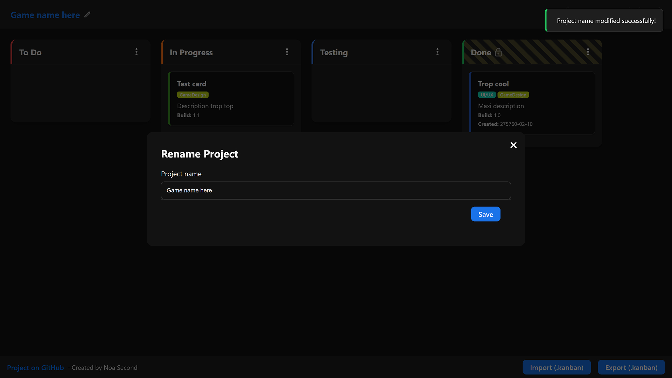Click the Game name here title
The image size is (672, 378).
(x=45, y=15)
